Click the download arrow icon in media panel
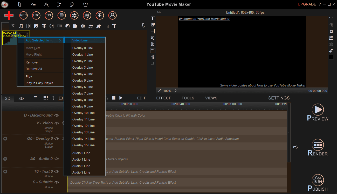The height and width of the screenshot is (194, 337). point(143,26)
